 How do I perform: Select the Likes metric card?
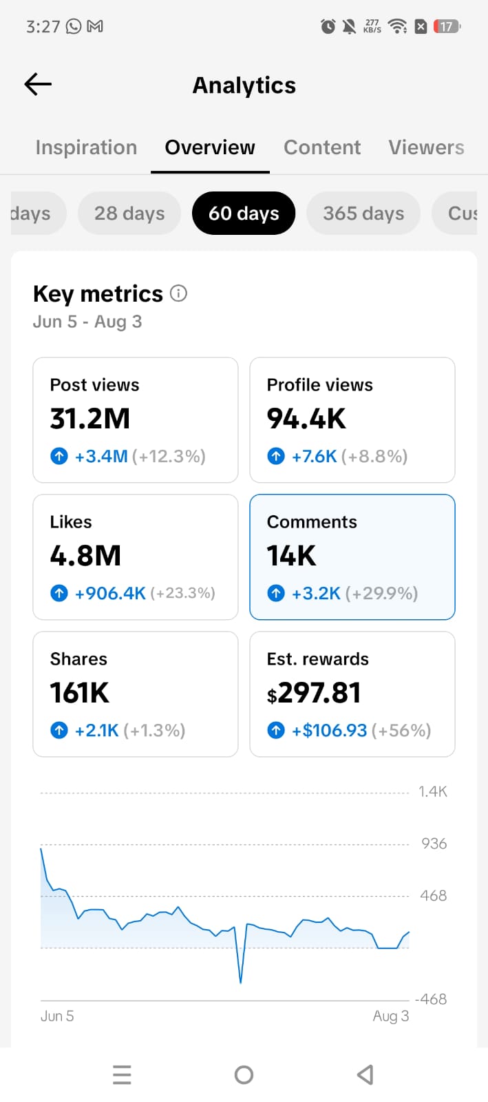tap(136, 557)
